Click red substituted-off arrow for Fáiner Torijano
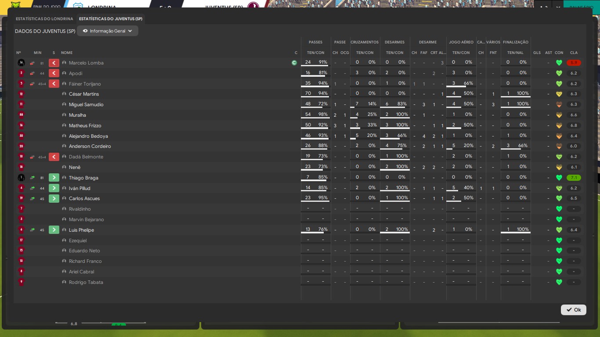 [x=54, y=84]
